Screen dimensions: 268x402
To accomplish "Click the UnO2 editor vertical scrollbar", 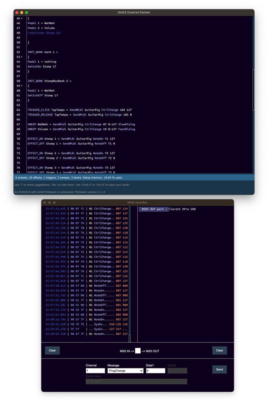I will click(x=253, y=90).
